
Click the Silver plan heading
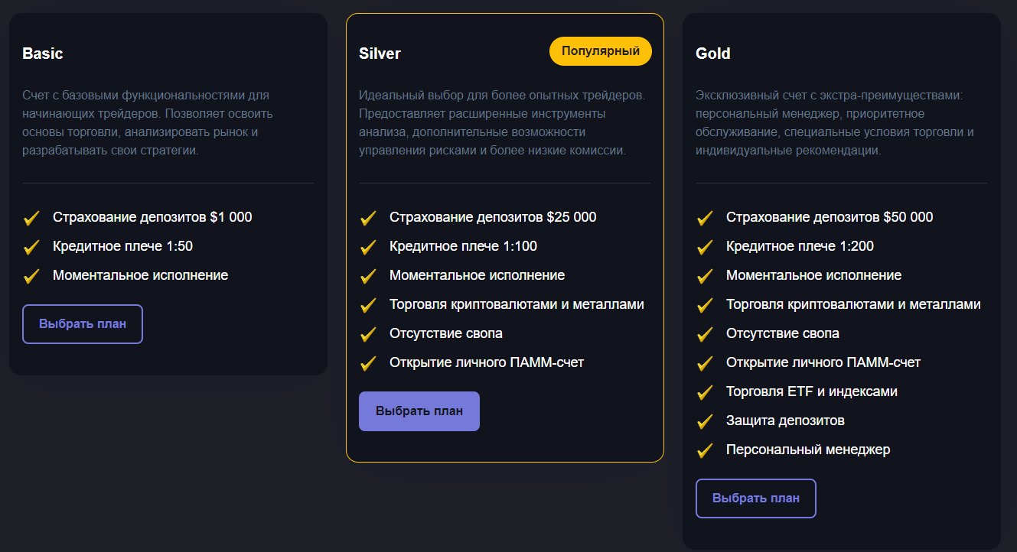coord(380,54)
